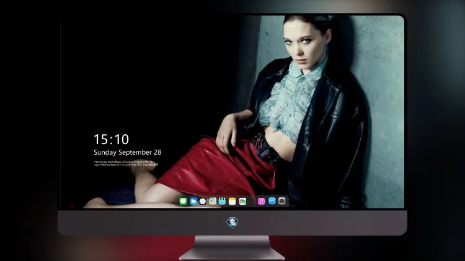Open the Photos gallery app in the dock
465x261 pixels.
point(242,201)
